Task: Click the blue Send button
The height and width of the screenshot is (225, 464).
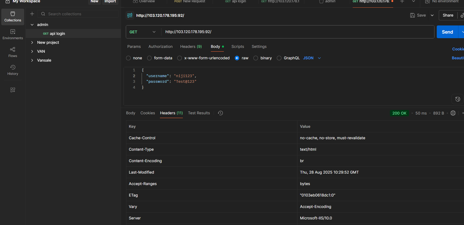Action: pyautogui.click(x=447, y=32)
